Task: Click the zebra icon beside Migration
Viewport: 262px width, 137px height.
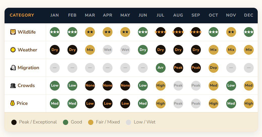Action: [13, 68]
